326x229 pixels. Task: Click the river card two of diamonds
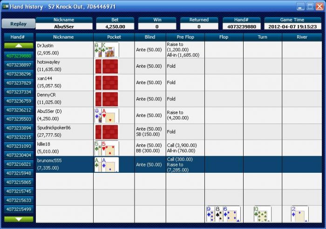tap(300, 214)
